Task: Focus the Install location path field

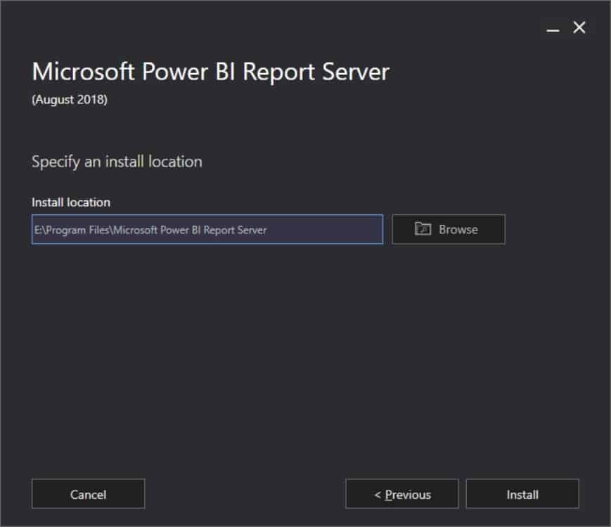Action: (207, 229)
